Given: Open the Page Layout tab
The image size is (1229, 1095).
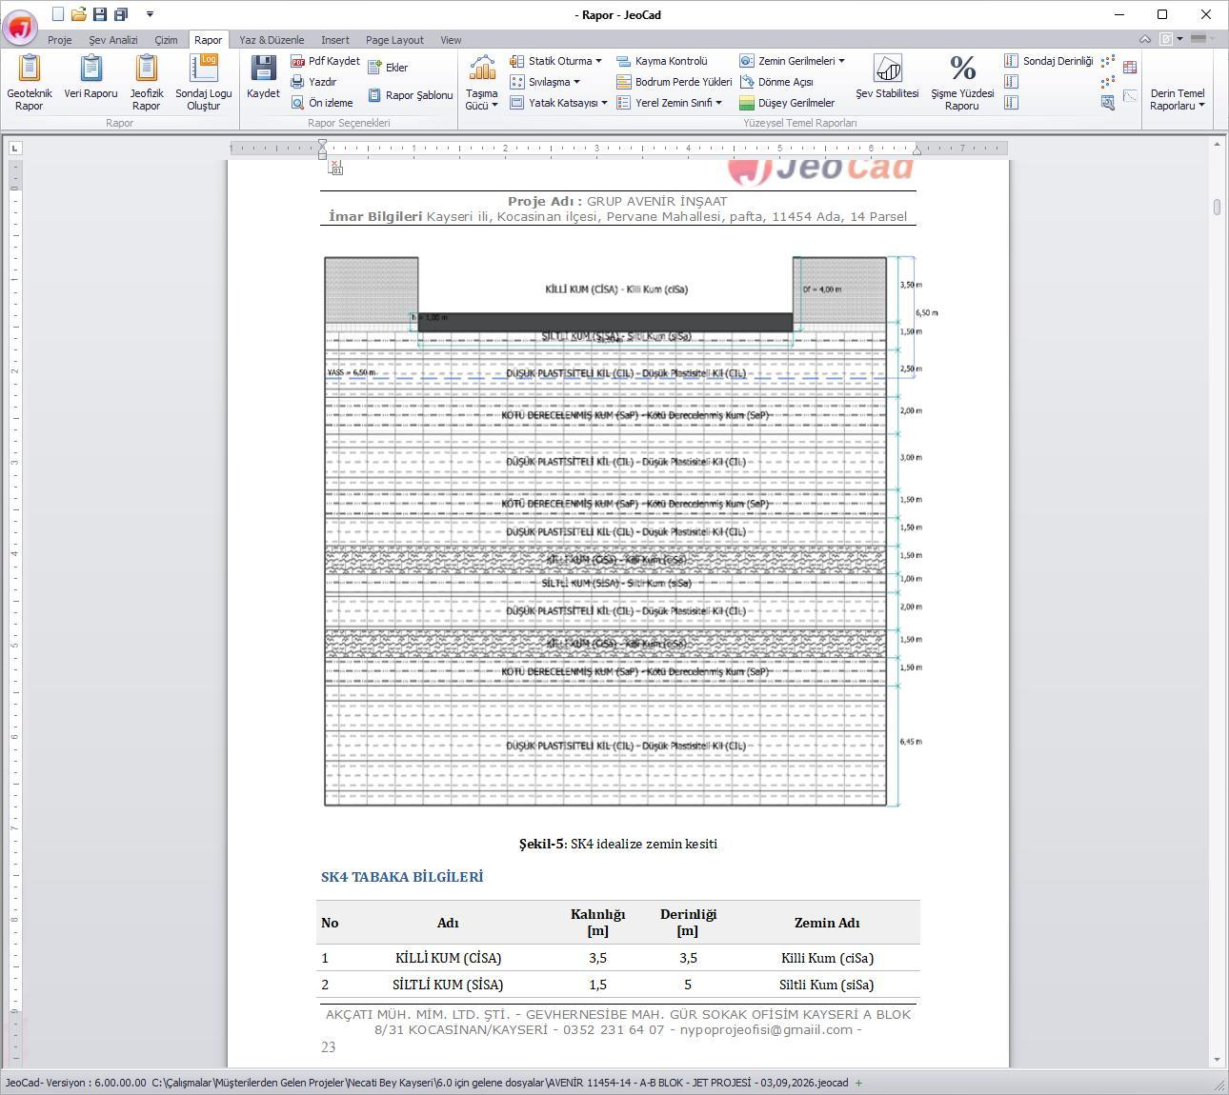Looking at the screenshot, I should coord(394,40).
